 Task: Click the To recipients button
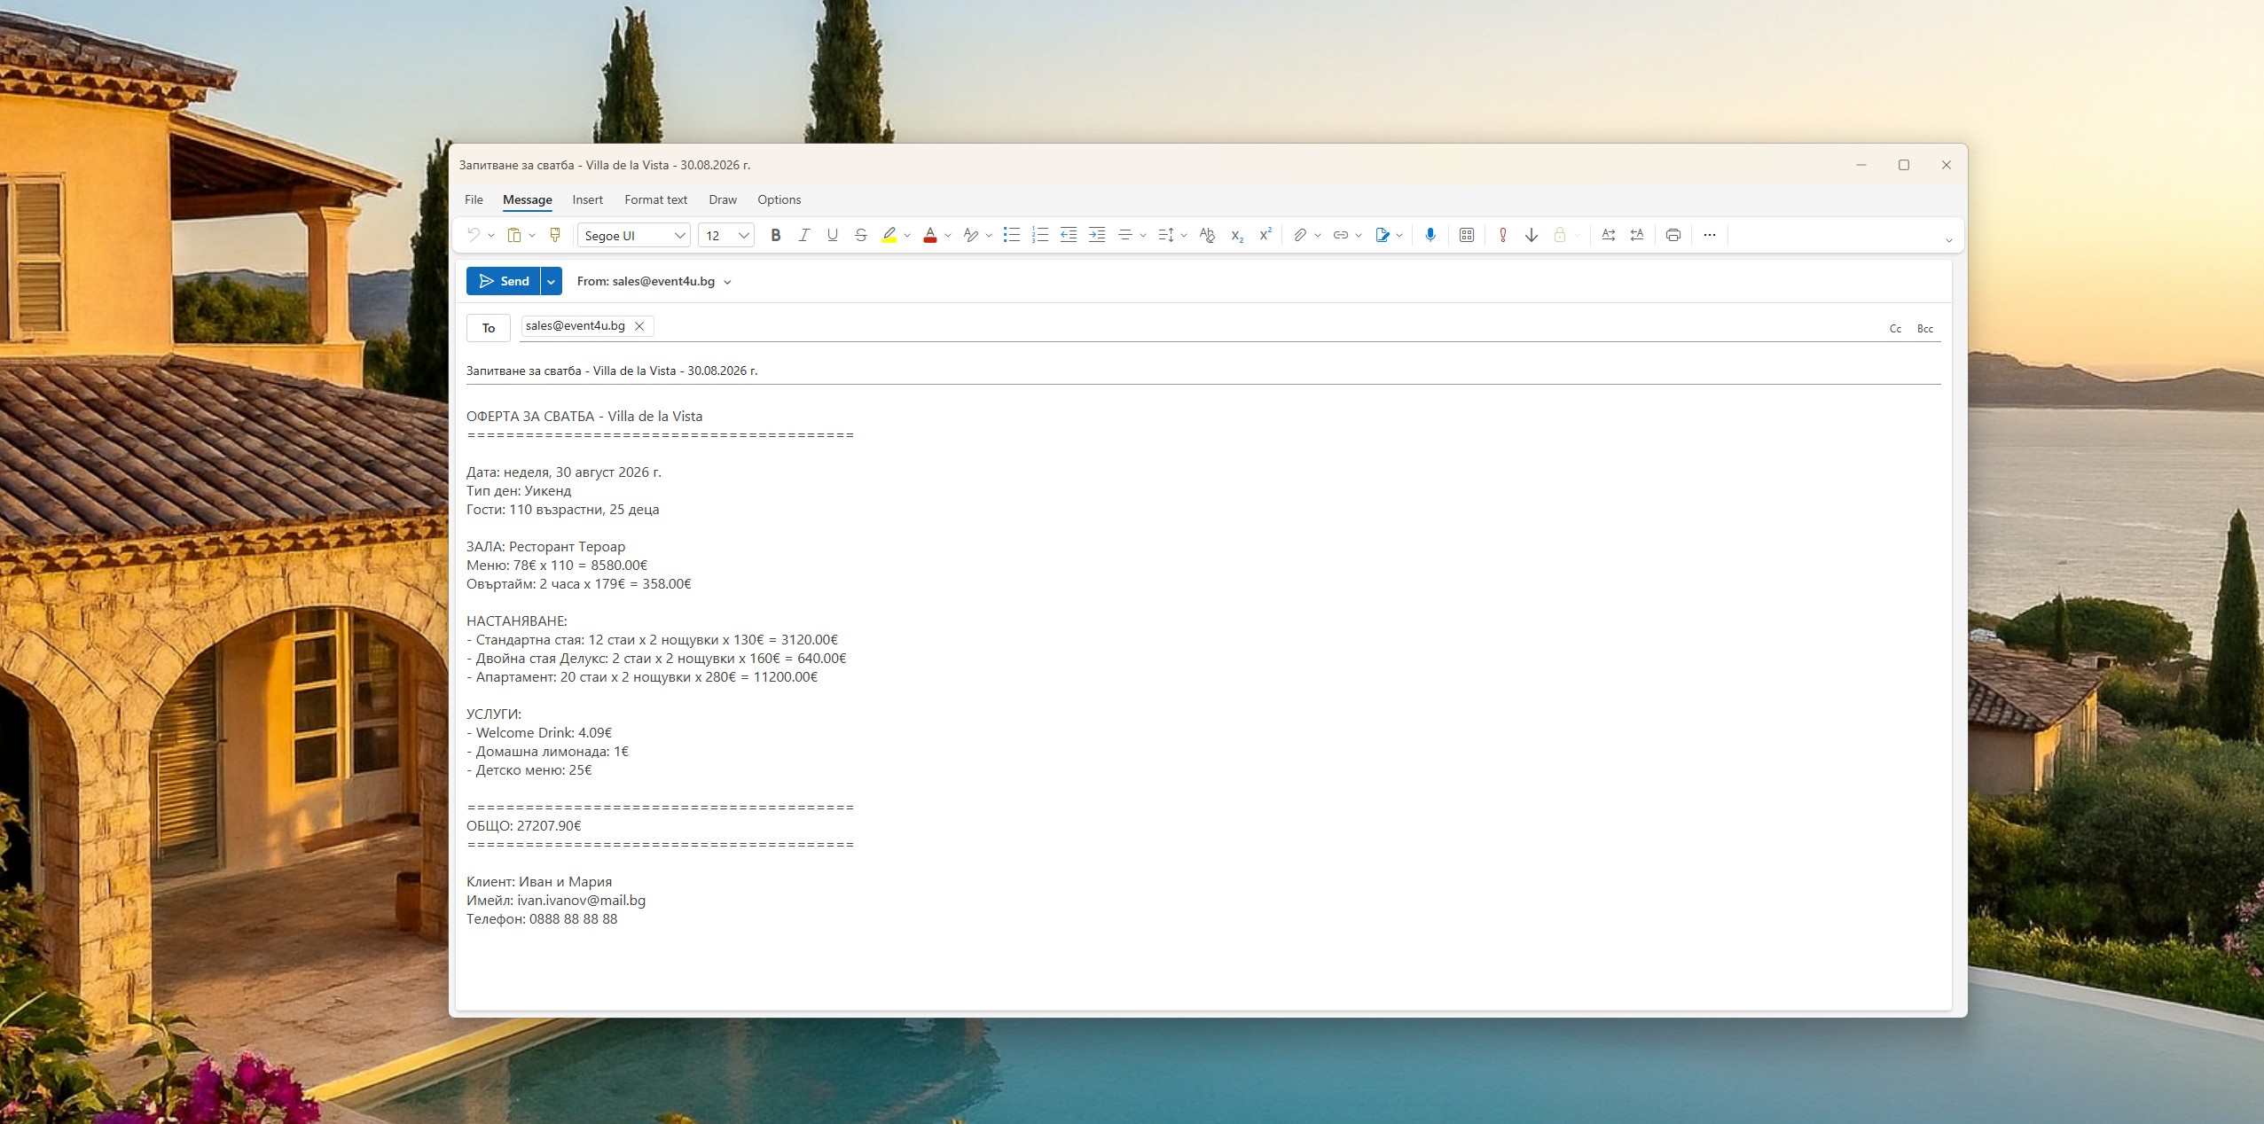(488, 328)
